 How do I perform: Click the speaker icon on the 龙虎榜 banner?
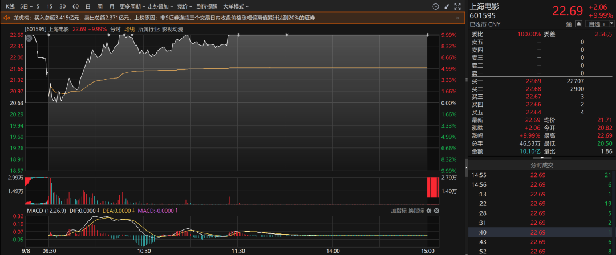7,18
